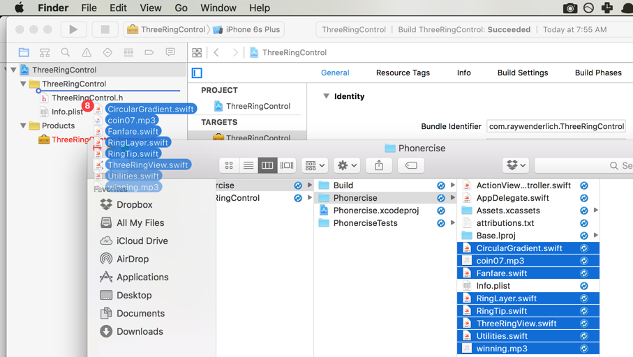Open the Test navigator
Screen dimensions: 633x357
107,52
